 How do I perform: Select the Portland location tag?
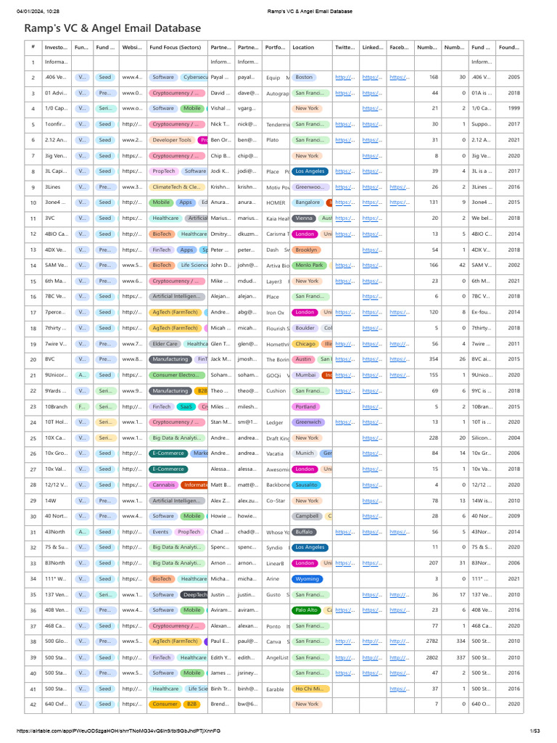306,407
